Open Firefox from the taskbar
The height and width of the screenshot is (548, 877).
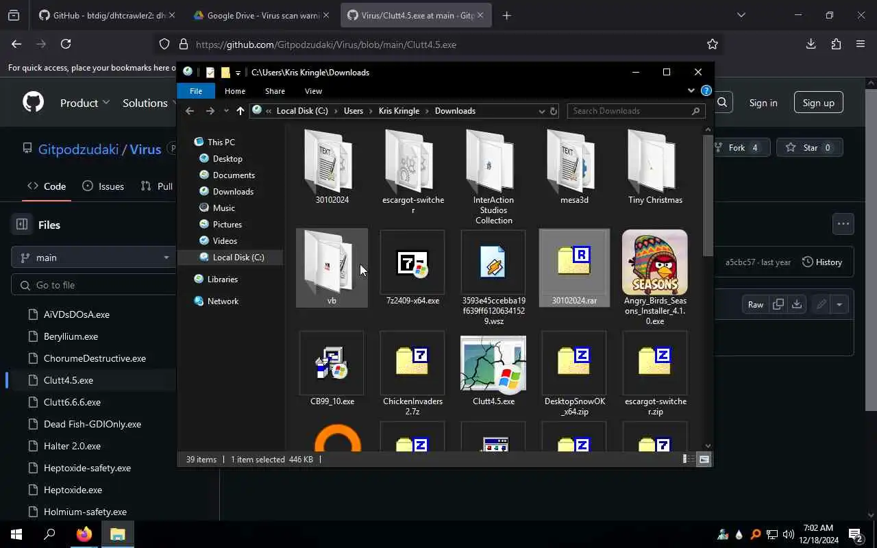pos(84,534)
